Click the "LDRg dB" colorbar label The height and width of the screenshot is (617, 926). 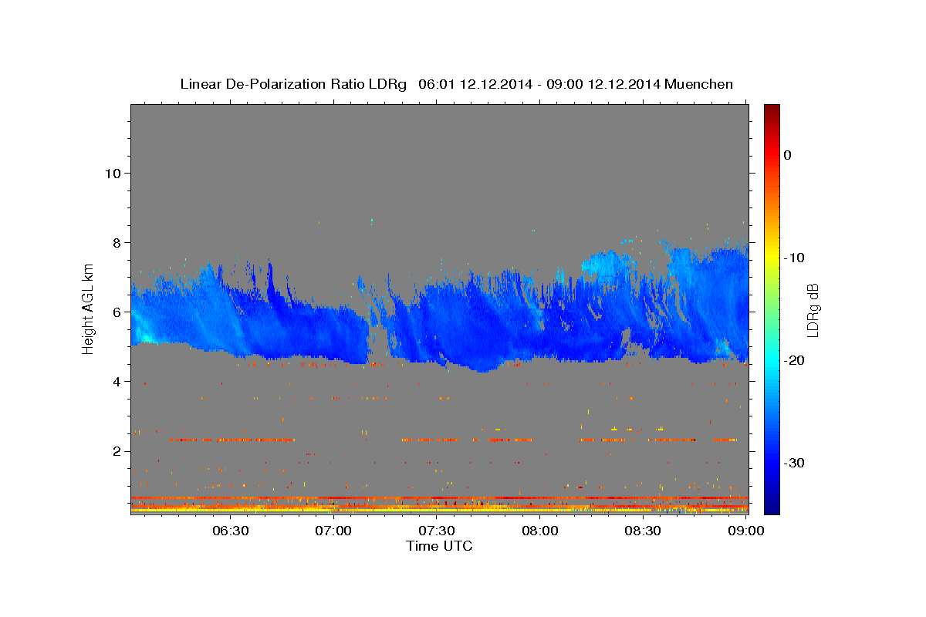[812, 310]
